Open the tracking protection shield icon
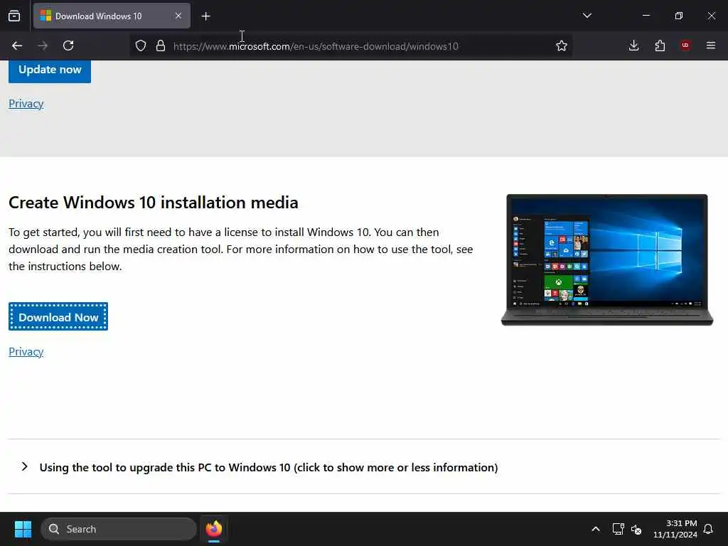The height and width of the screenshot is (546, 728). tap(141, 45)
